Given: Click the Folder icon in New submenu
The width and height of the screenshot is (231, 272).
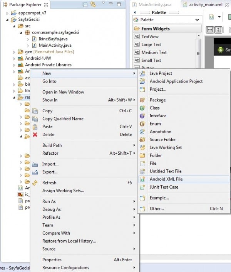Looking at the screenshot, I should [142, 155].
